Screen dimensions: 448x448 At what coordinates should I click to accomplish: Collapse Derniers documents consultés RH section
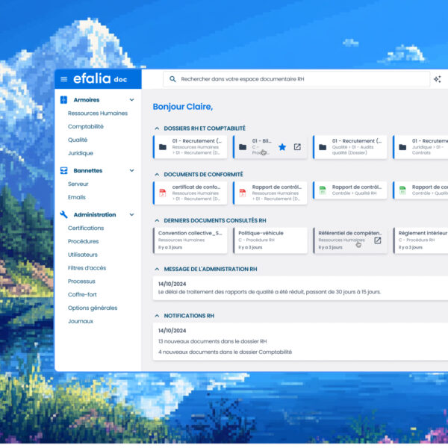pyautogui.click(x=157, y=220)
